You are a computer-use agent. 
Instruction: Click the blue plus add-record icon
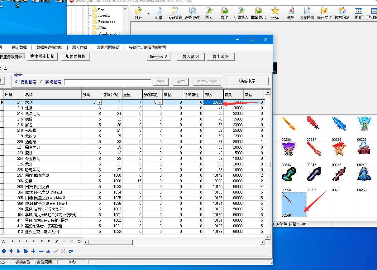tap(33, 251)
